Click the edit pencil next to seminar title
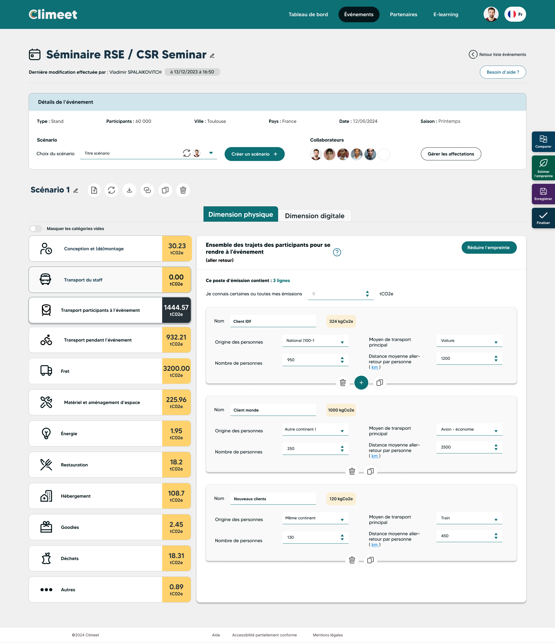This screenshot has width=555, height=643. coord(212,56)
